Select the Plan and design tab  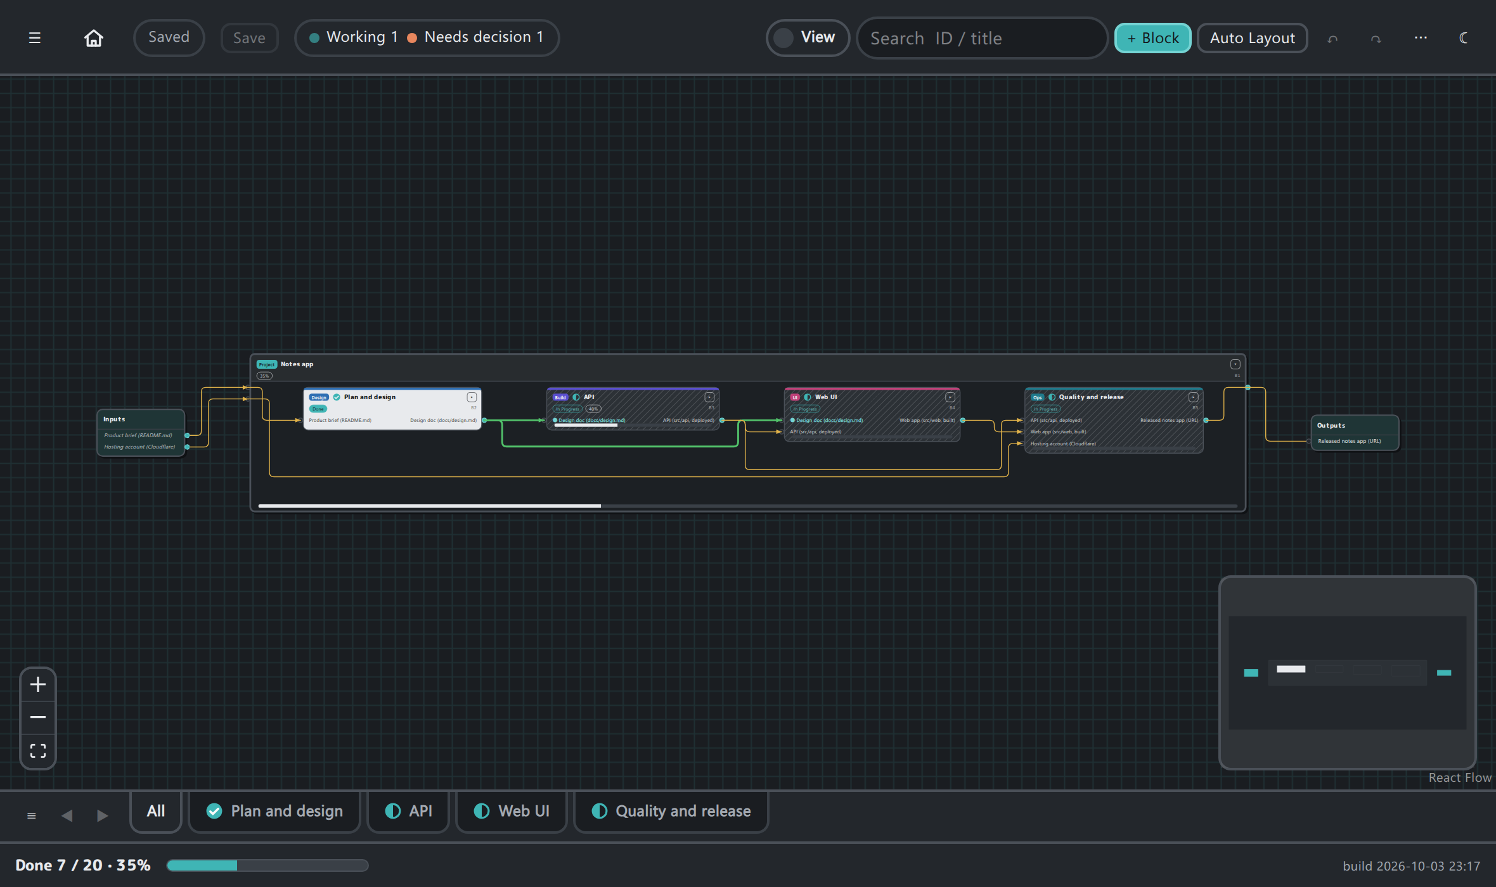tap(274, 812)
